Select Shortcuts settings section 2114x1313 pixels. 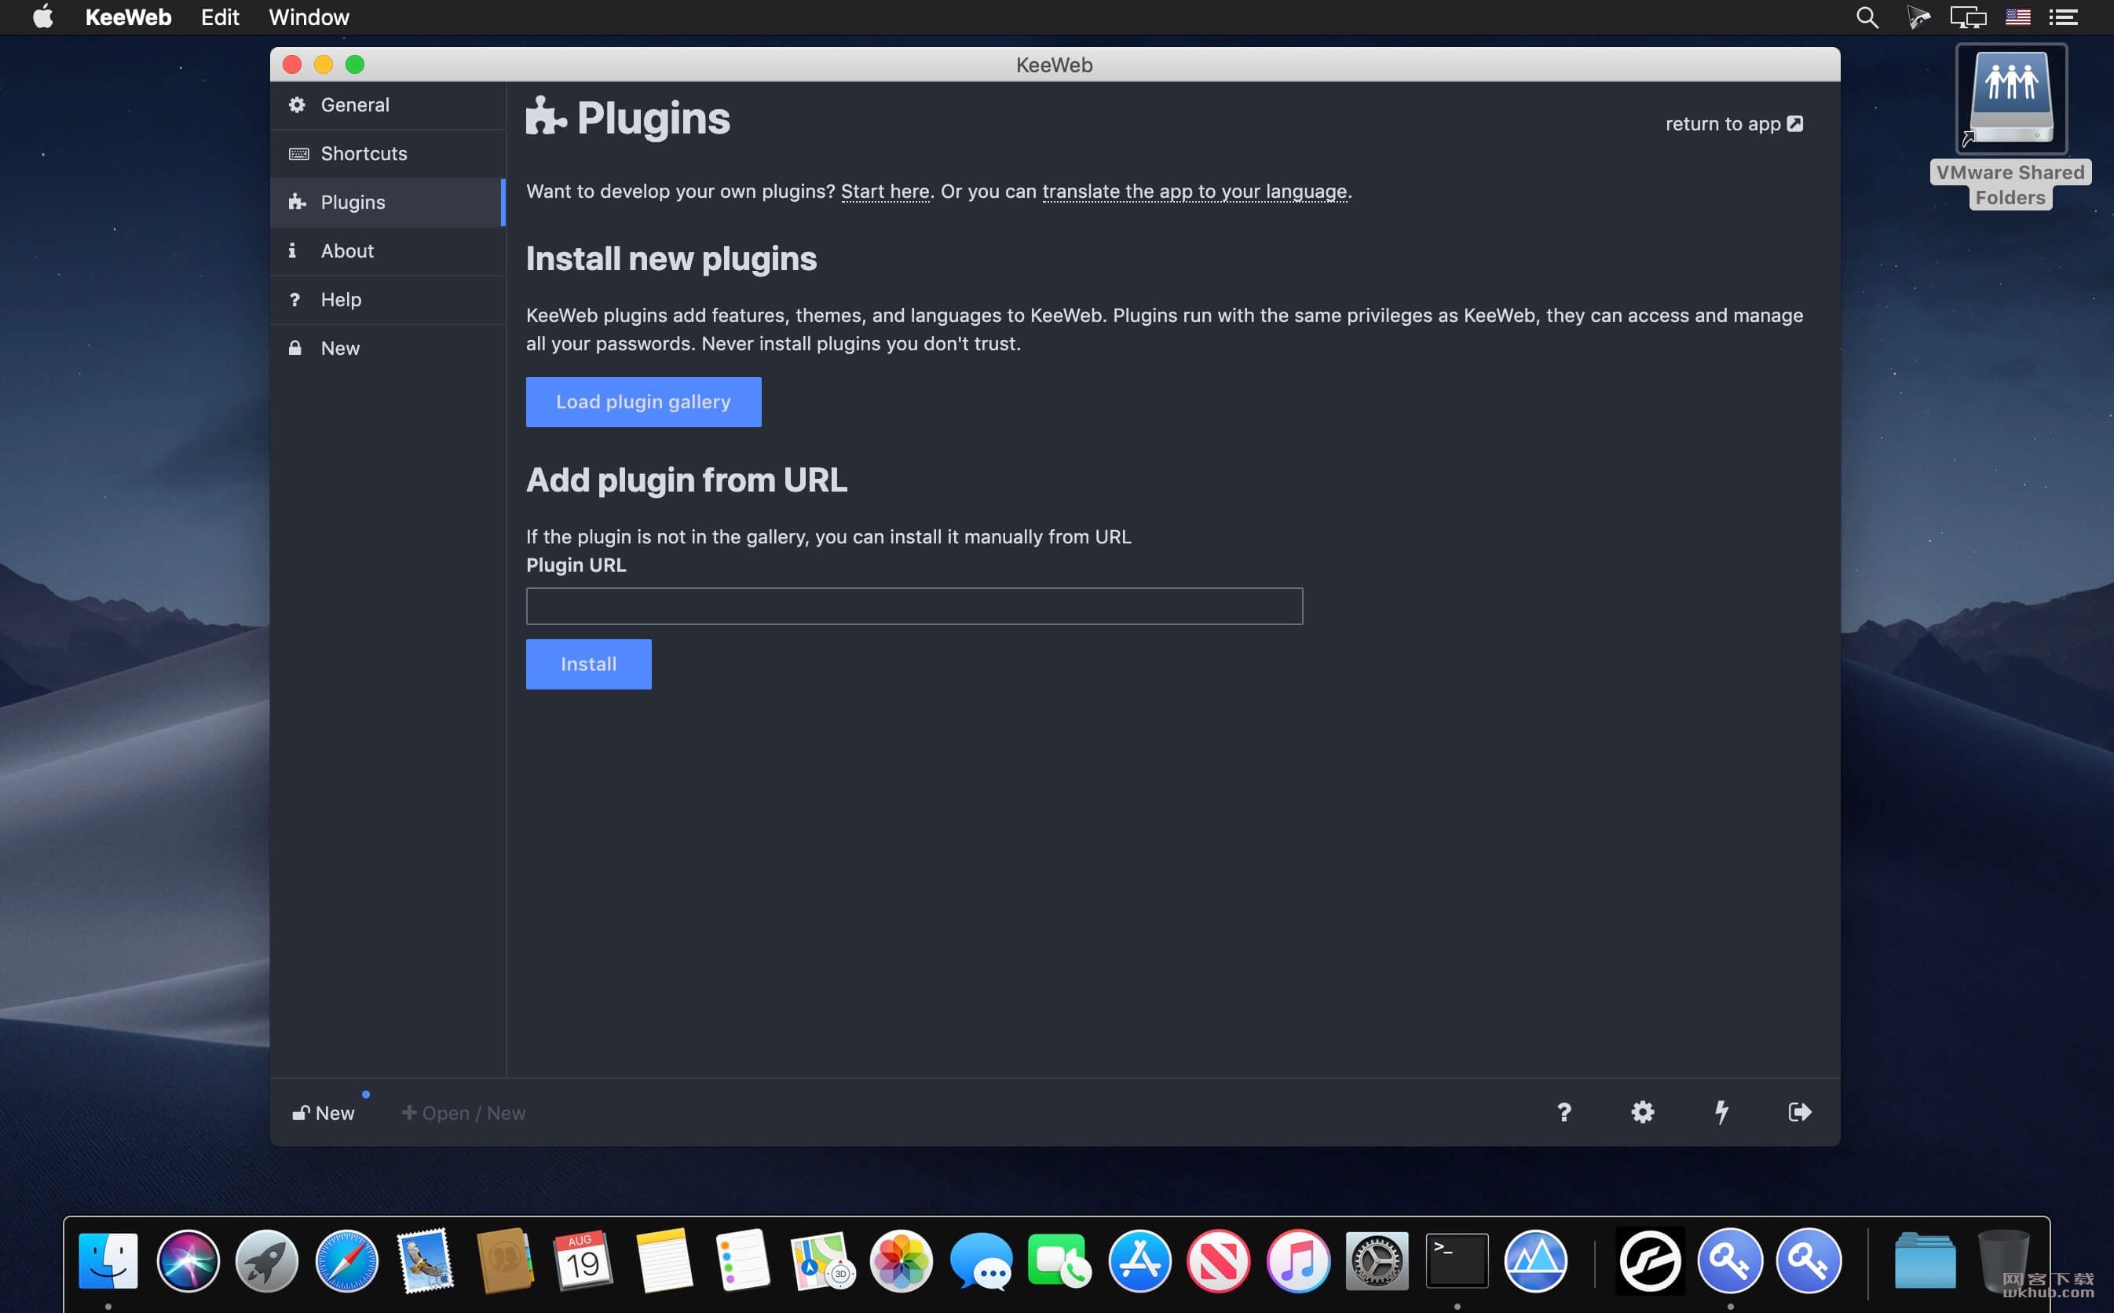coord(387,154)
